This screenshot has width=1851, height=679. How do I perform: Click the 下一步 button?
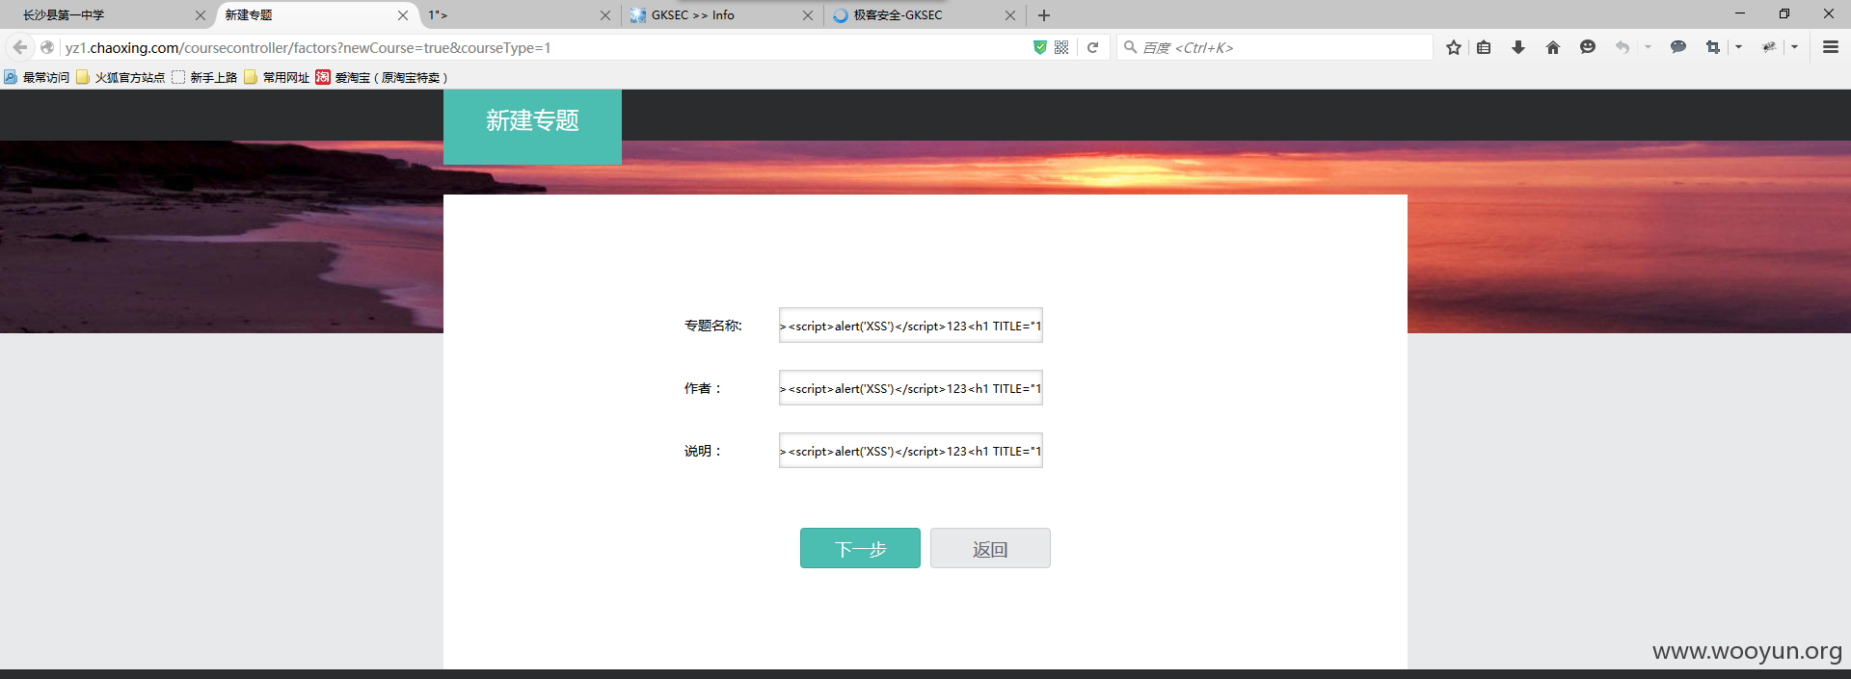click(860, 548)
